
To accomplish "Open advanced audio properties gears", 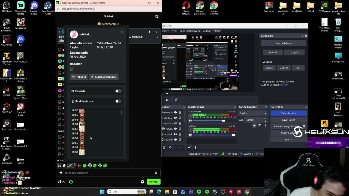I will [x=189, y=148].
